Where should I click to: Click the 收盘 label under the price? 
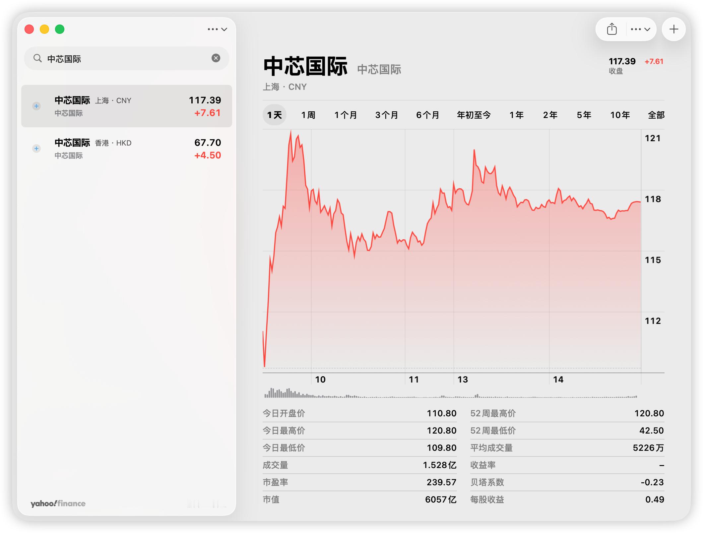click(616, 71)
